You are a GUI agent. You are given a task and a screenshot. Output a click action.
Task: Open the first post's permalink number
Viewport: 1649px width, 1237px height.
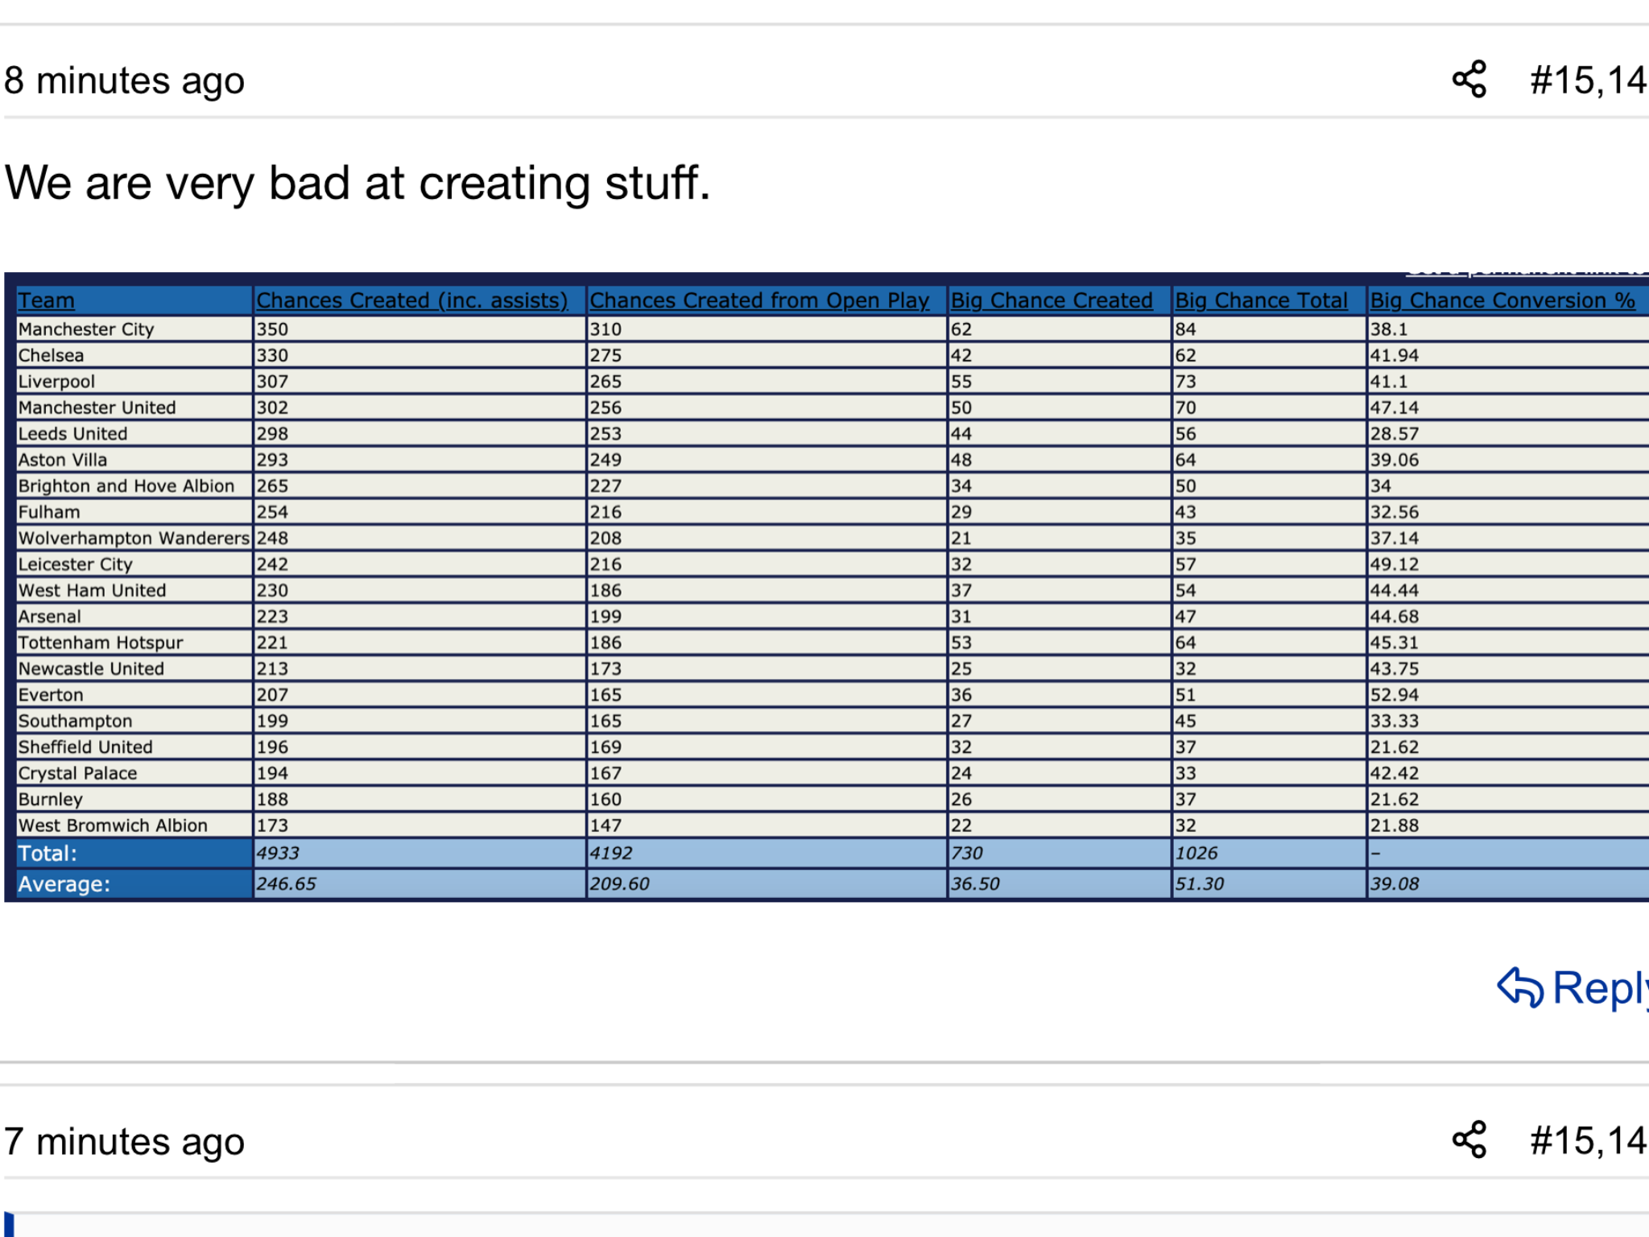point(1589,80)
